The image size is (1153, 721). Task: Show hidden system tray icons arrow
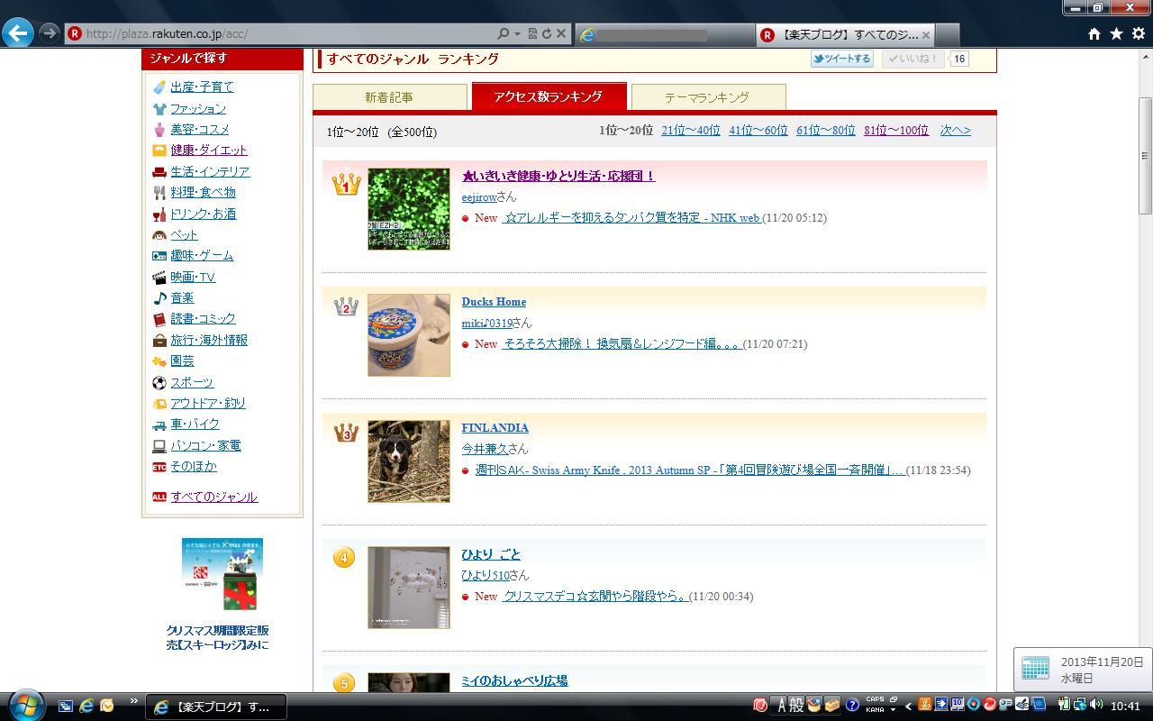(x=908, y=706)
